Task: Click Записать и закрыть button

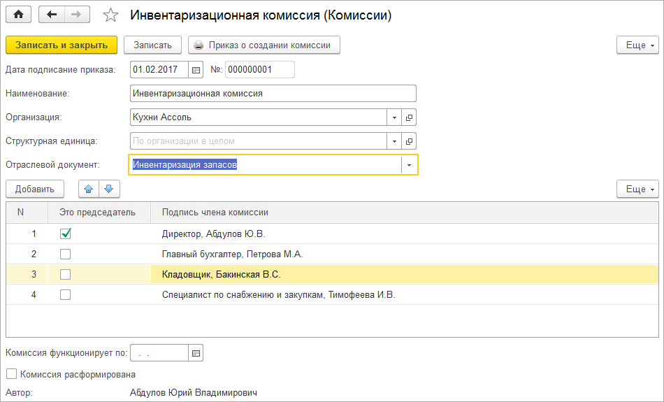Action: click(x=62, y=45)
